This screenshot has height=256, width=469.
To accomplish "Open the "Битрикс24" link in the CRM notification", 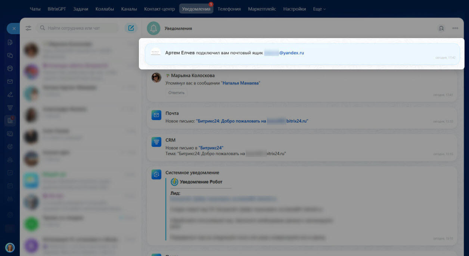I will click(x=211, y=148).
